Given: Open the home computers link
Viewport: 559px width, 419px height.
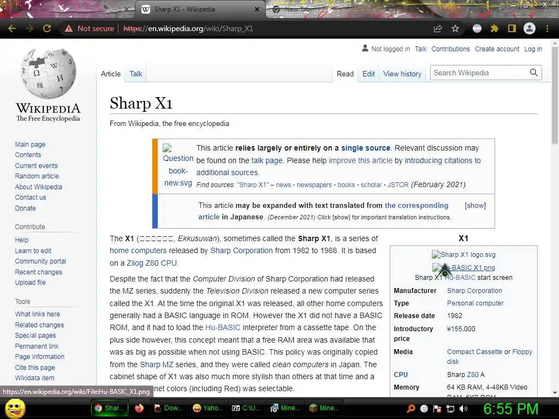Looking at the screenshot, I should point(138,250).
